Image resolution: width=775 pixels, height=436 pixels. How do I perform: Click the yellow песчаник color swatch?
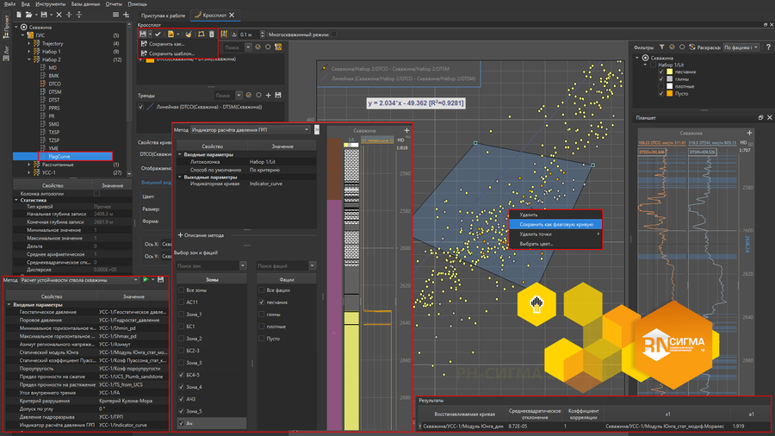point(670,72)
